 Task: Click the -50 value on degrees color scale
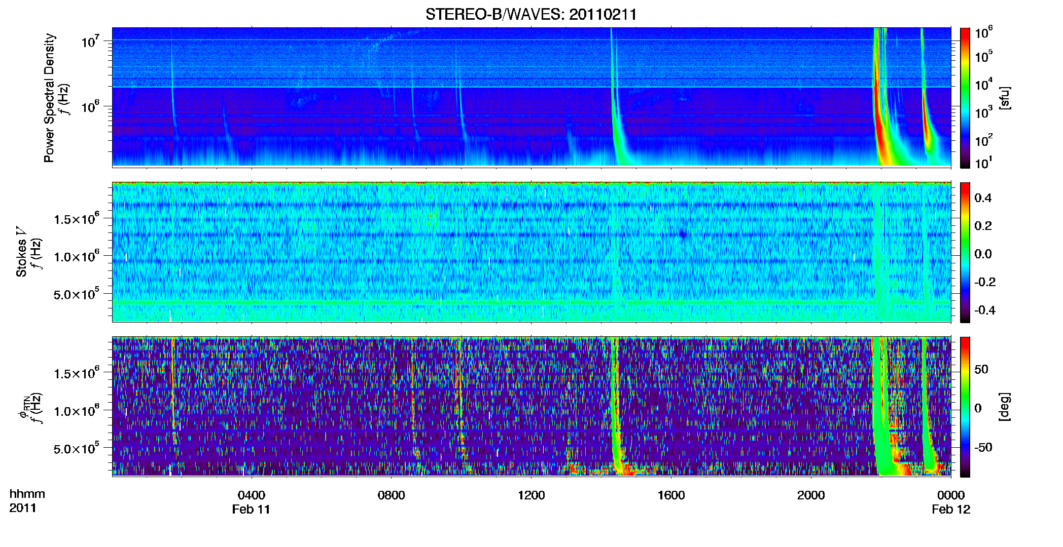pyautogui.click(x=983, y=447)
